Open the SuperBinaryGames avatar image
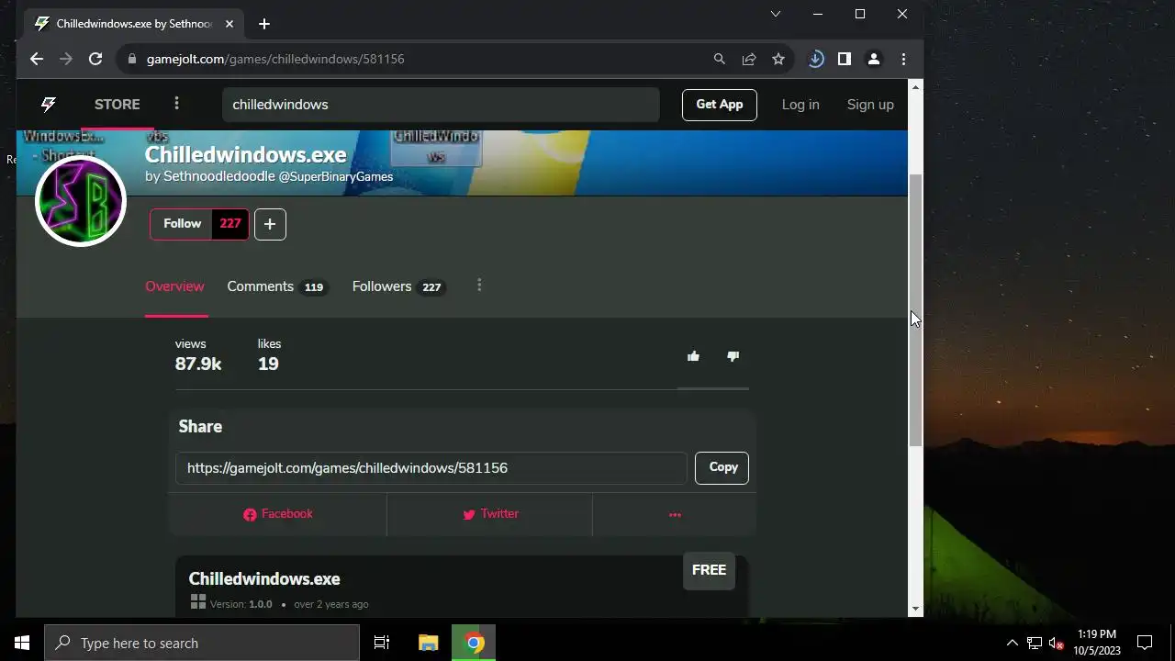 (81, 201)
